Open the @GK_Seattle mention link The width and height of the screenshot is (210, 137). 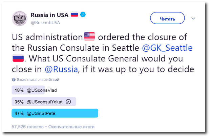coord(167,48)
